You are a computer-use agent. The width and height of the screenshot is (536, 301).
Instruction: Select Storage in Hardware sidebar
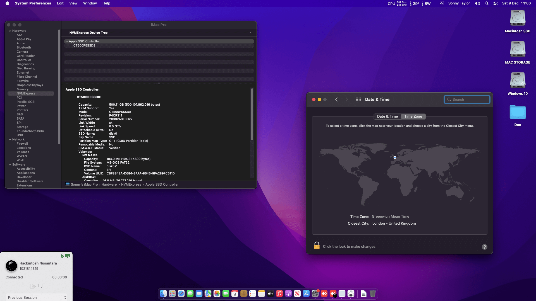(x=22, y=127)
